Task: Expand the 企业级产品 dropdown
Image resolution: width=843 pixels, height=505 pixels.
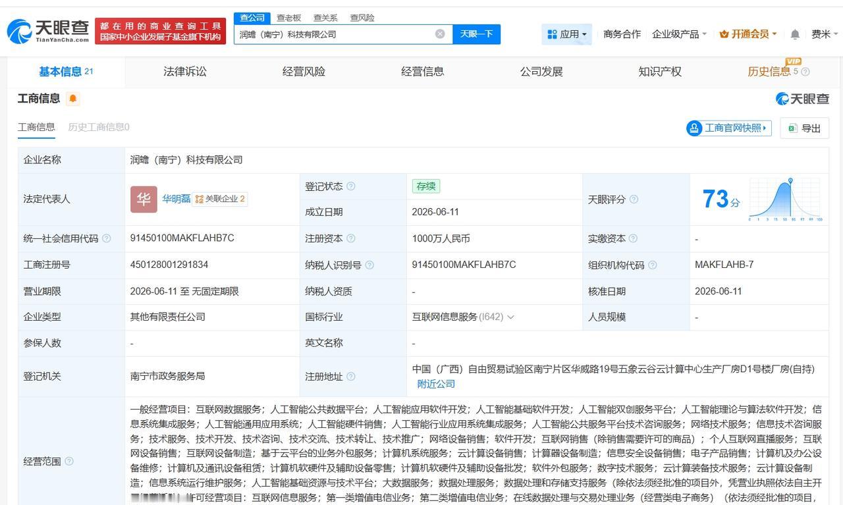Action: [679, 34]
